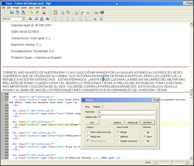Image resolution: width=194 pixels, height=166 pixels.
Task: Decrease the indent level
Action: point(95,19)
